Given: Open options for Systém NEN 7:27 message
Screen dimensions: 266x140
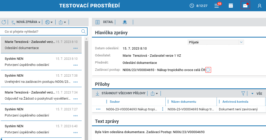Looking at the screenshot, I should (x=76, y=116).
